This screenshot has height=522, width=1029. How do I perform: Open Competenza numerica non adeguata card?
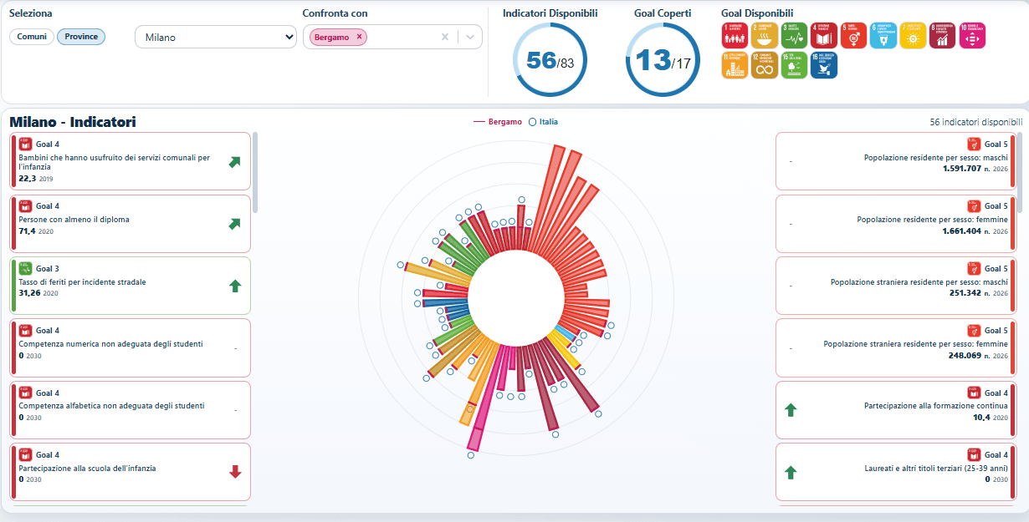(x=131, y=348)
